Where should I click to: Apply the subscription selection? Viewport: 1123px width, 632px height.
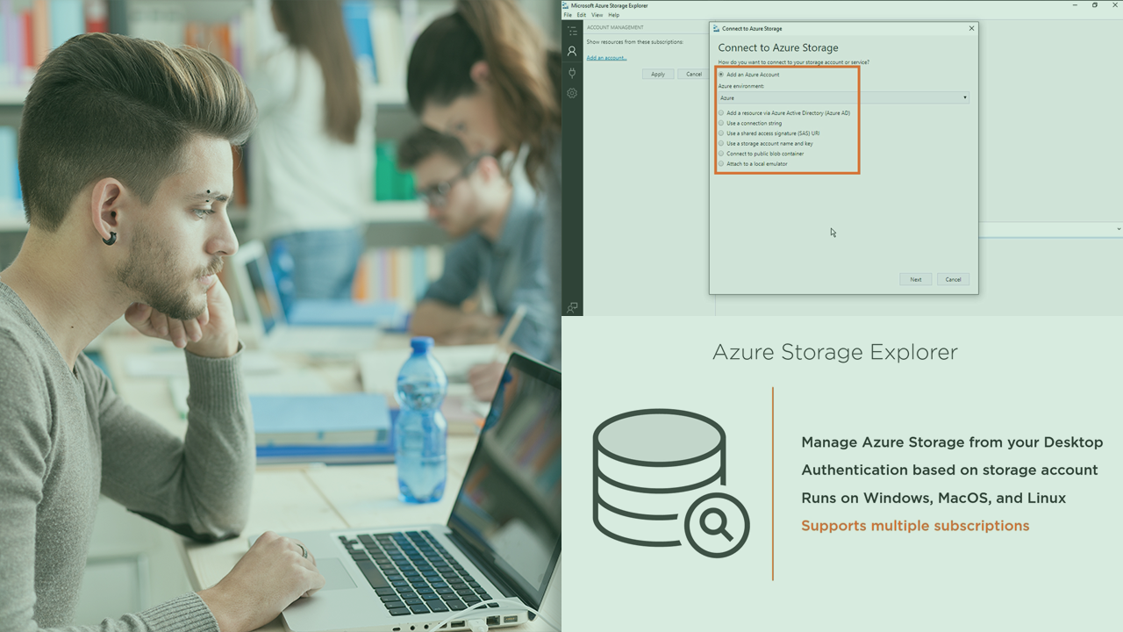click(x=658, y=74)
